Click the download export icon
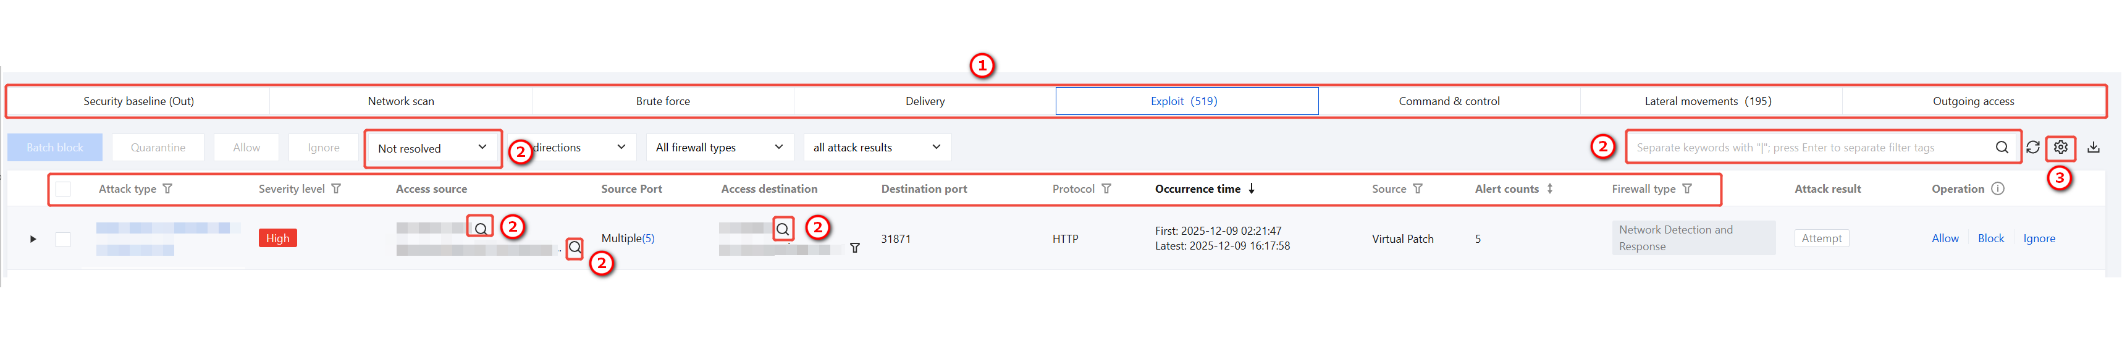Screen dimensions: 2122x354 [2093, 148]
